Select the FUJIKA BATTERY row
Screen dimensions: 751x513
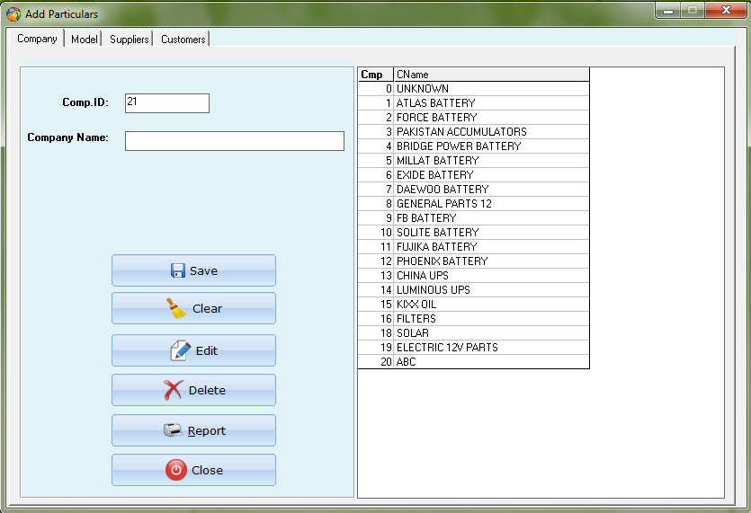coord(474,246)
